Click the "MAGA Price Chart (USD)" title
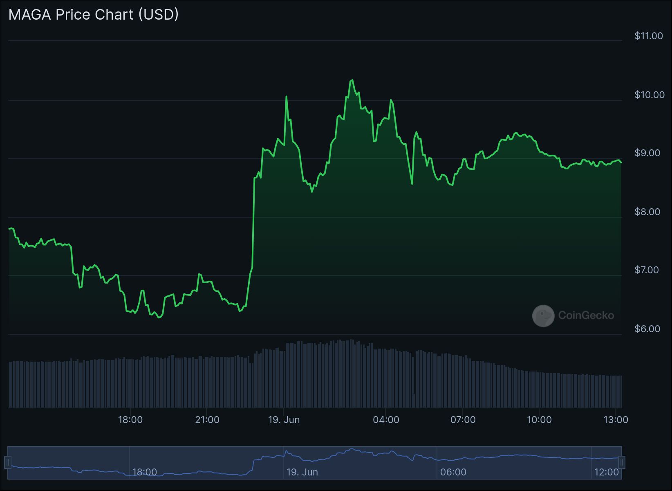Image resolution: width=672 pixels, height=491 pixels. tap(94, 15)
